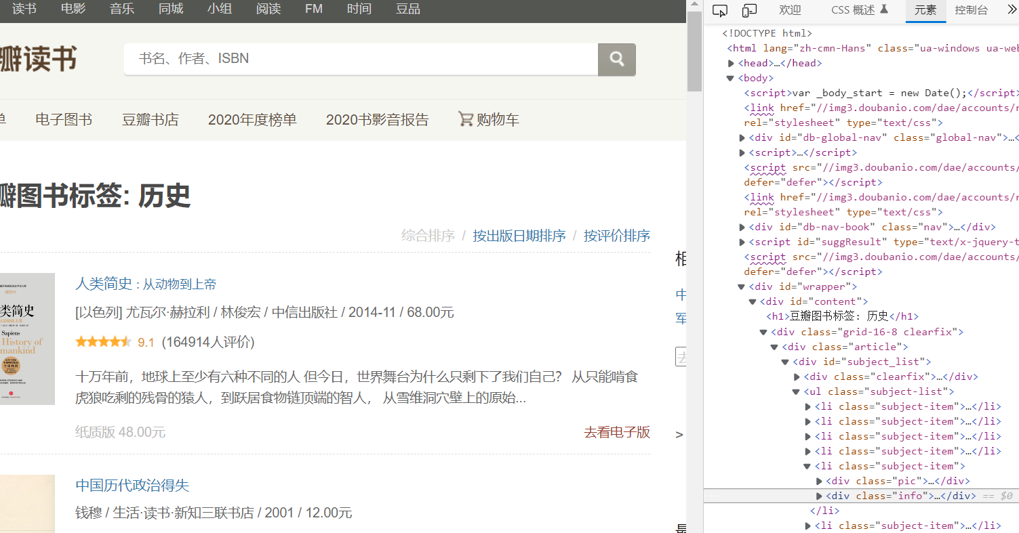Click the 纸质版 48.00元 price text
This screenshot has height=533, width=1019.
120,432
